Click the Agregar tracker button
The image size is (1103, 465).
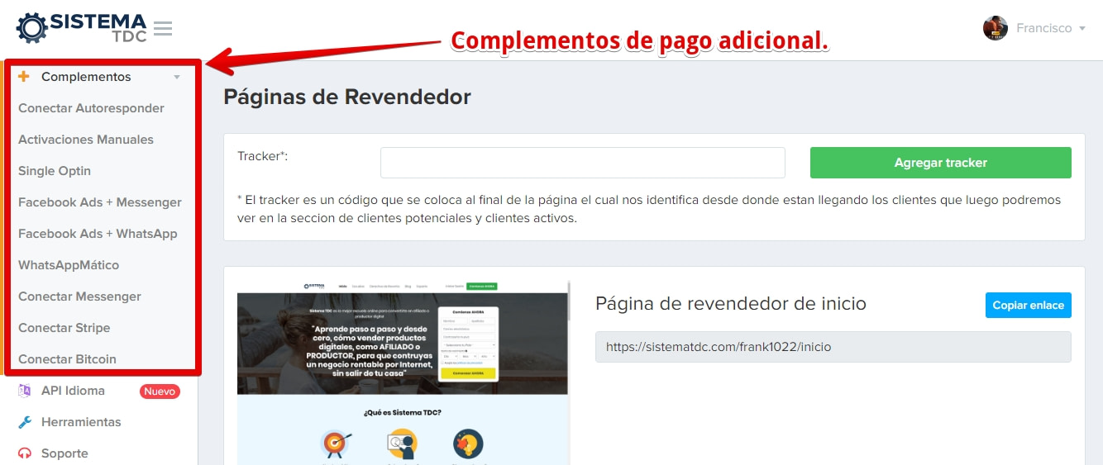(x=941, y=163)
